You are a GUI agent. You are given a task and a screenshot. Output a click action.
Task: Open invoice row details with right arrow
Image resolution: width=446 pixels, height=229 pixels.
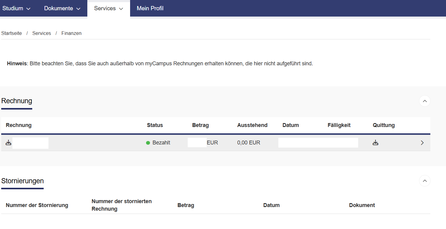tap(422, 143)
